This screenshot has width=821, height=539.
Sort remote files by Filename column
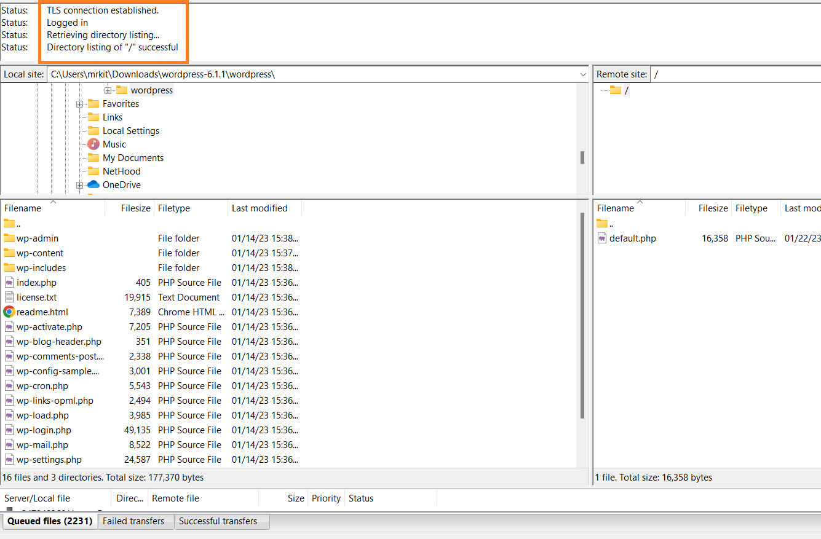(640, 208)
